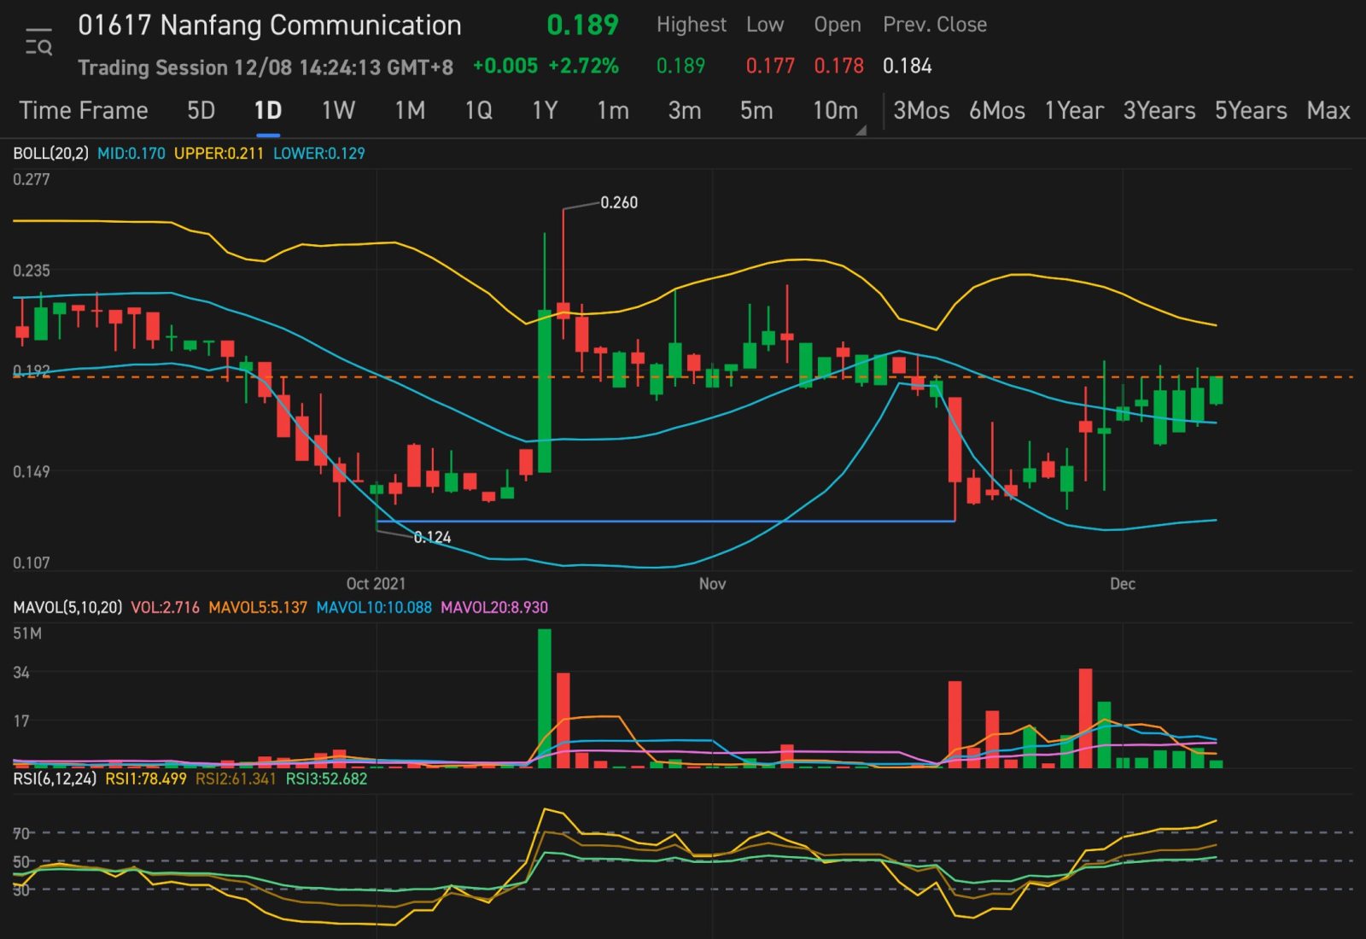This screenshot has width=1366, height=939.
Task: Click the 0.260 high price marker
Action: 619,203
